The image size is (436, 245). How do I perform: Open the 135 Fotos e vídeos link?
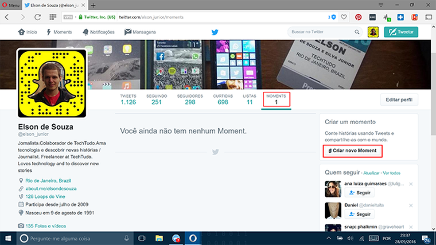46,226
